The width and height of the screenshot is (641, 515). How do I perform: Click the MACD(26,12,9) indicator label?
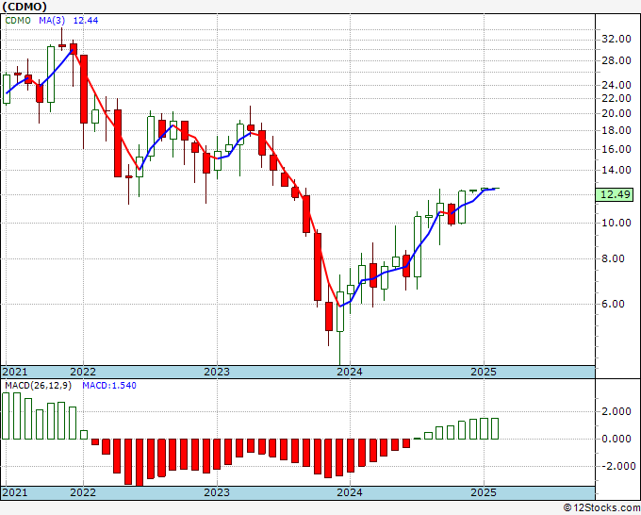click(38, 386)
